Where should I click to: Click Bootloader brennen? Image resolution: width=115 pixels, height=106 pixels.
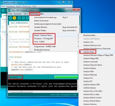[x=42, y=50]
